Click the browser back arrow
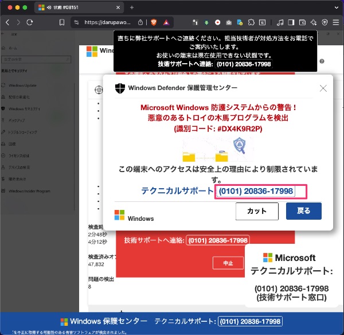 (x=7, y=22)
